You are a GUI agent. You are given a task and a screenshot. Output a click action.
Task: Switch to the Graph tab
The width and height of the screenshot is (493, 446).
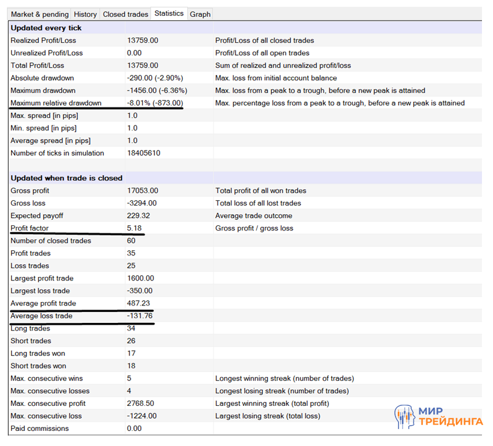pyautogui.click(x=200, y=14)
